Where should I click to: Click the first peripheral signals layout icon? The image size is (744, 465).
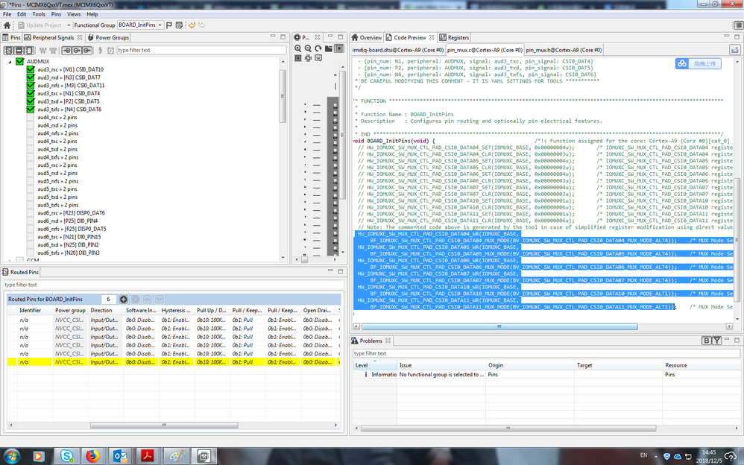coord(8,50)
